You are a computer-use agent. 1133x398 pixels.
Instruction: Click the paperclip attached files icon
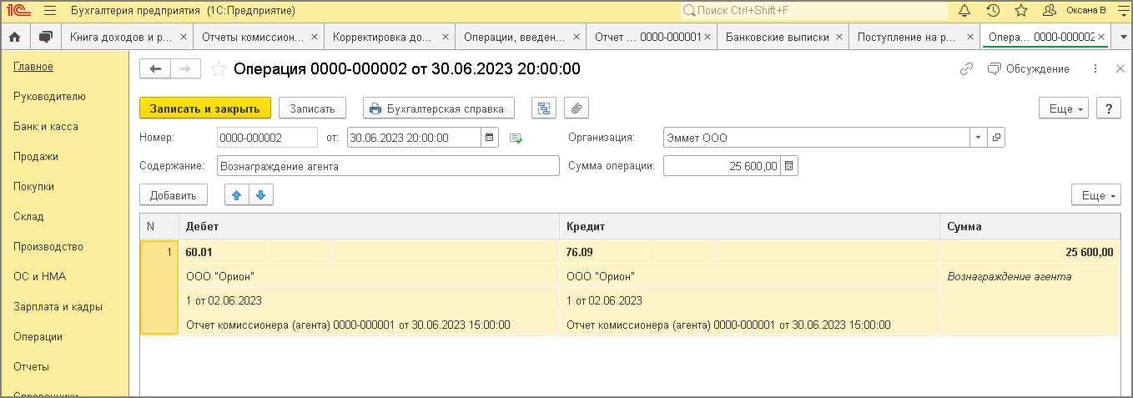tap(577, 108)
